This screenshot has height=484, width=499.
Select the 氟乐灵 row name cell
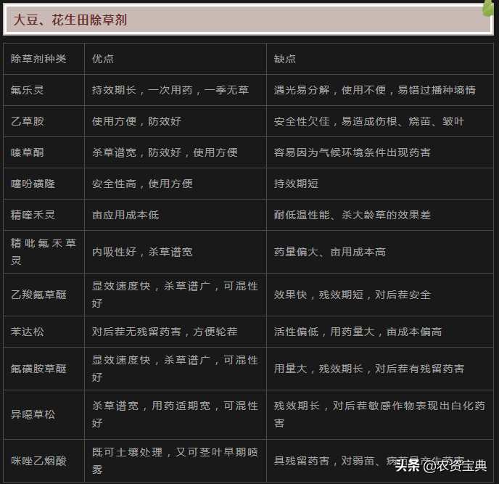coord(28,90)
